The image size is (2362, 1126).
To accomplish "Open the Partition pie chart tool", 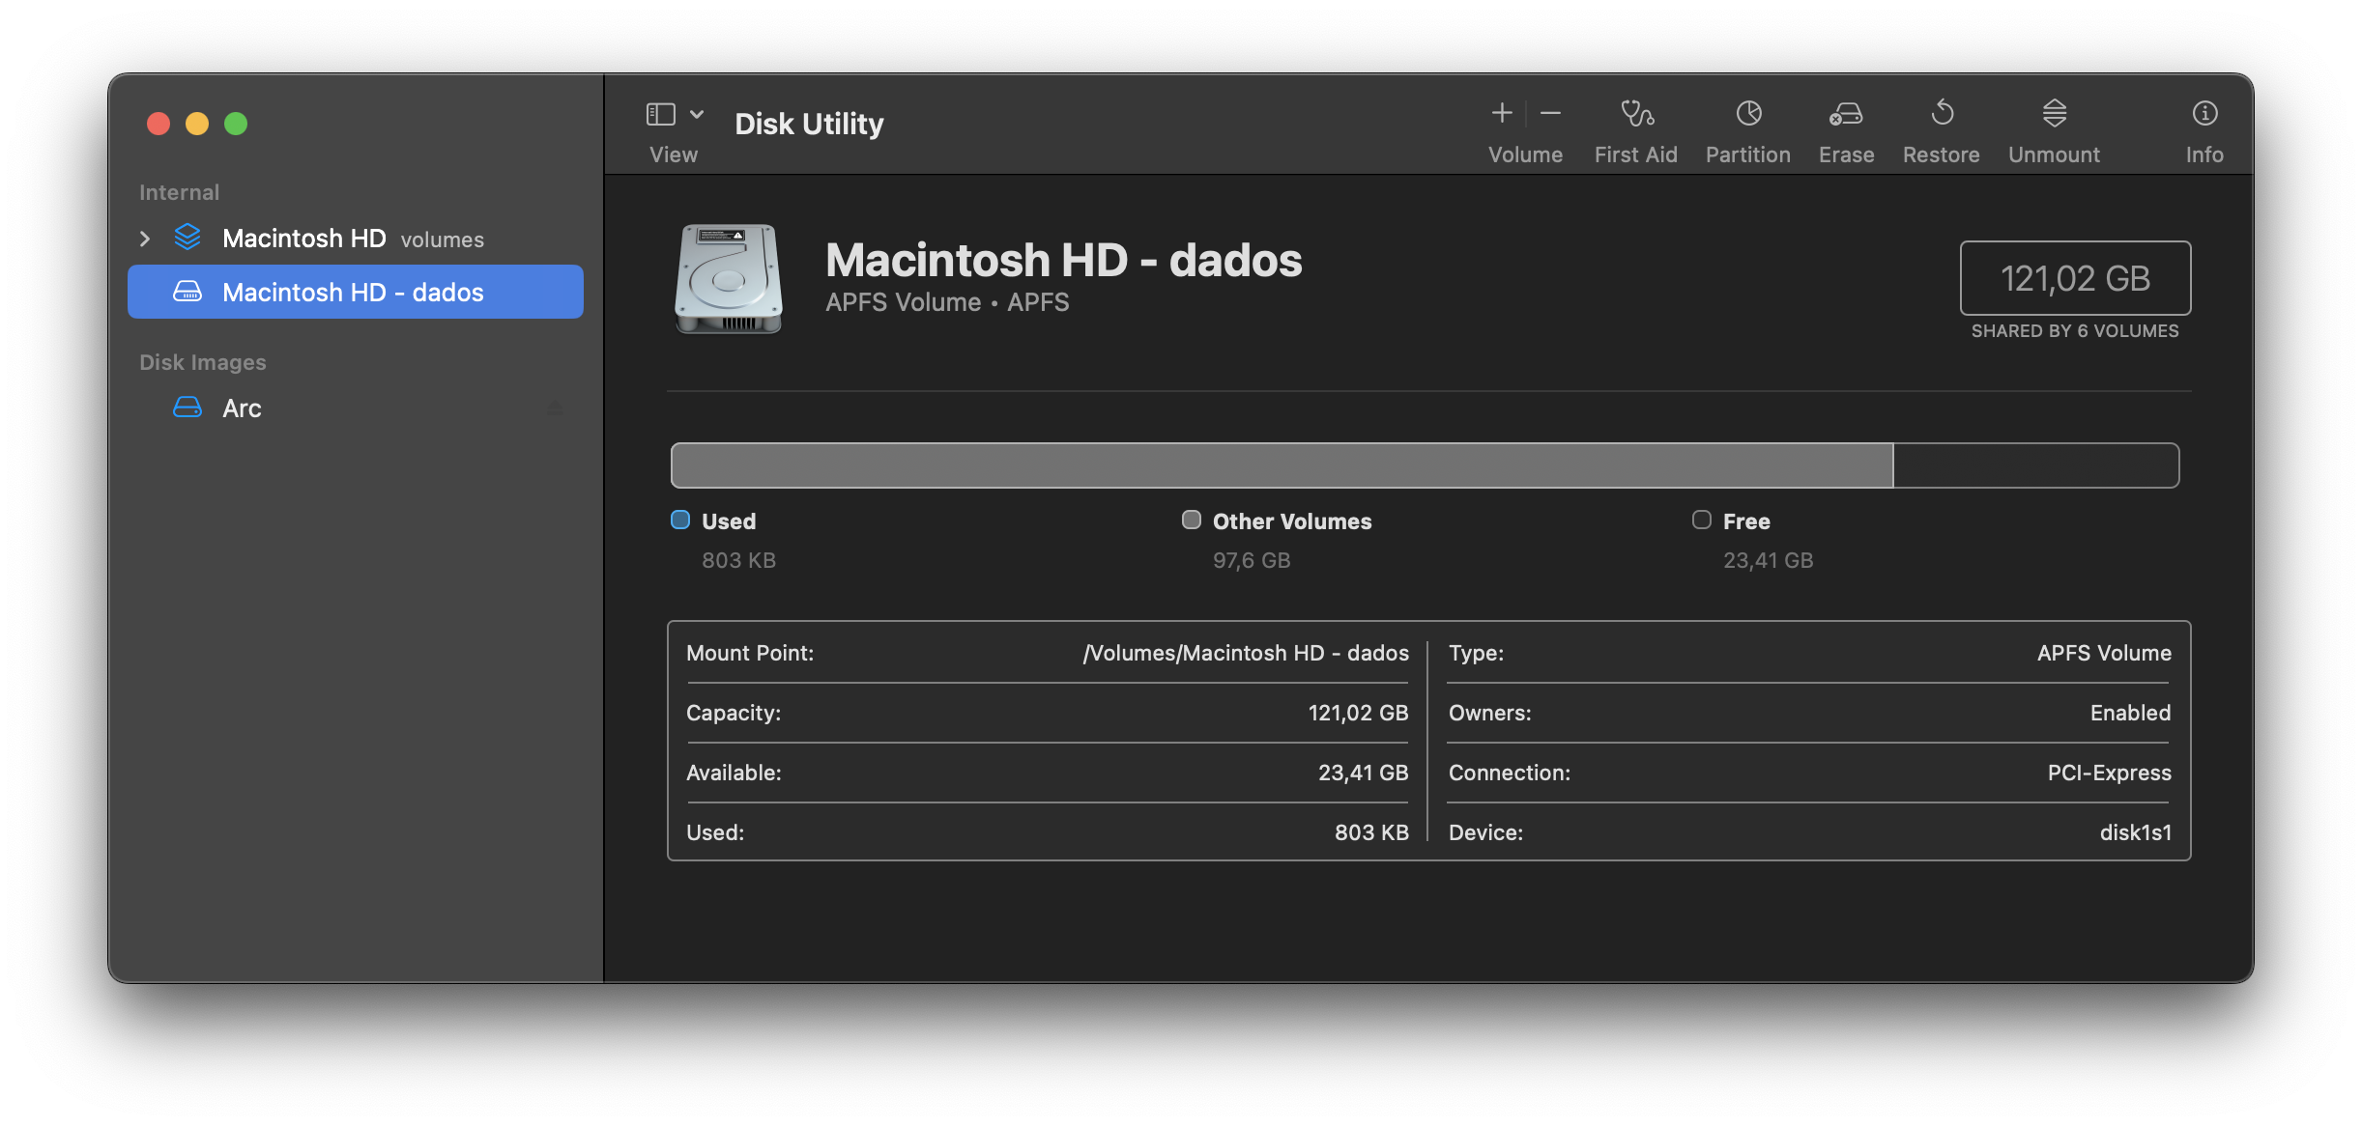I will 1747,114.
